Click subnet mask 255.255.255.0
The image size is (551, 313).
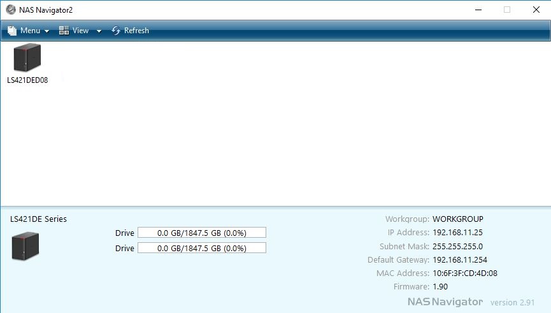(x=457, y=246)
